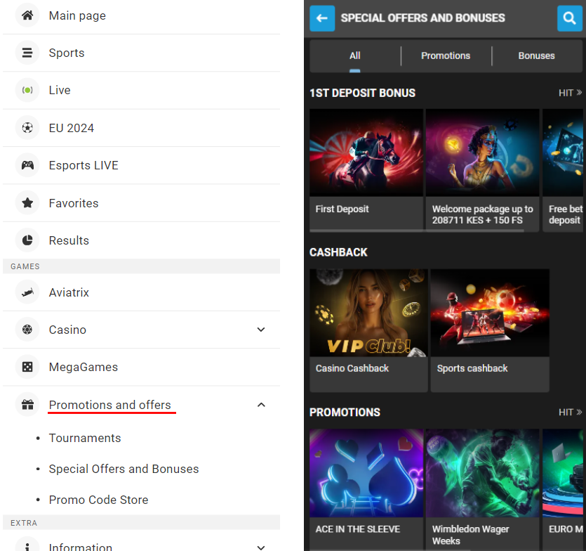Click the Sports list icon
The width and height of the screenshot is (586, 551).
pos(27,53)
